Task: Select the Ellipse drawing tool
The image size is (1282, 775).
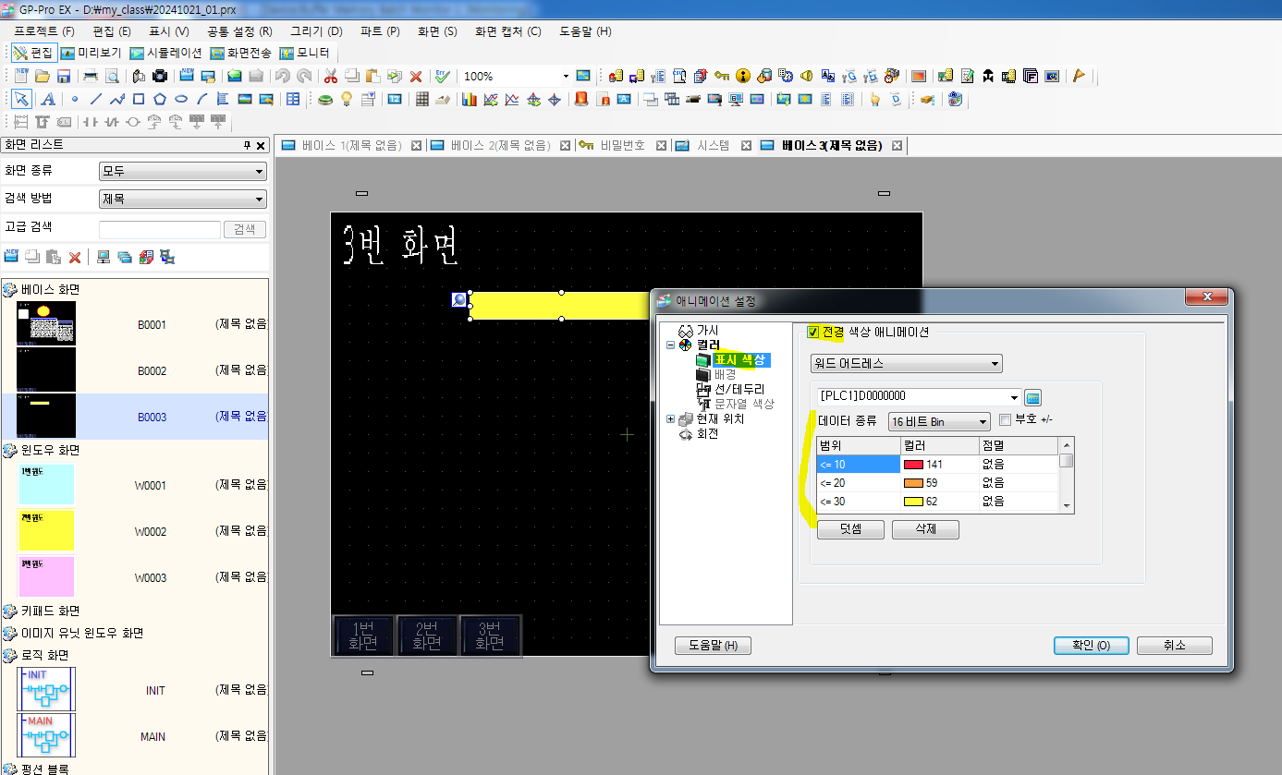Action: [181, 99]
